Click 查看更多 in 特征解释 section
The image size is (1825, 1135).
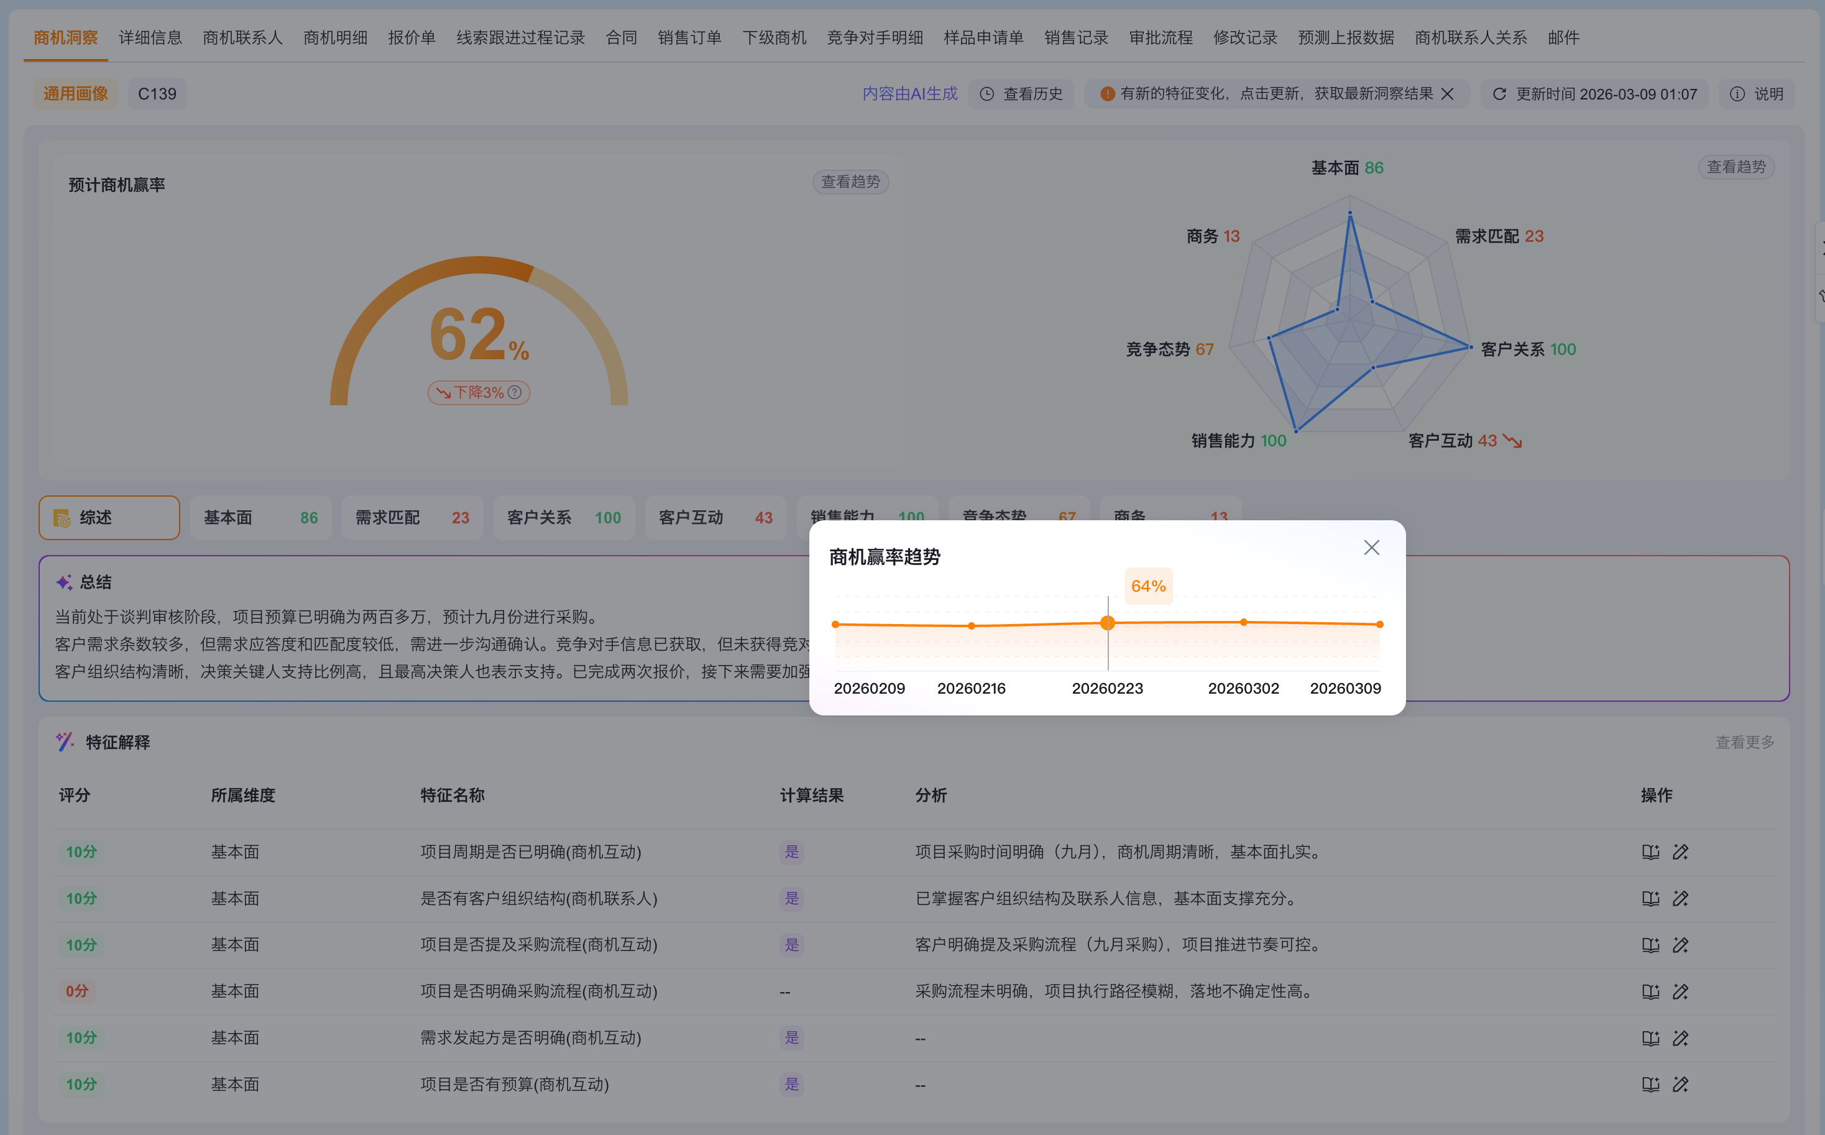(1744, 742)
